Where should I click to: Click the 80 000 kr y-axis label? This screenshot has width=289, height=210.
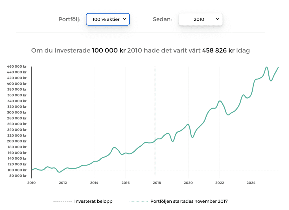click(17, 176)
